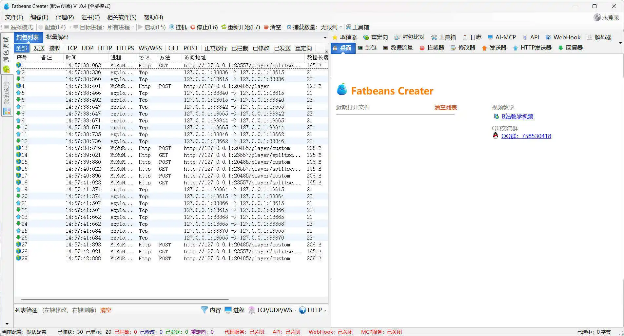This screenshot has height=336, width=624.
Task: Toggle the 发送 packet filter
Action: click(x=39, y=48)
